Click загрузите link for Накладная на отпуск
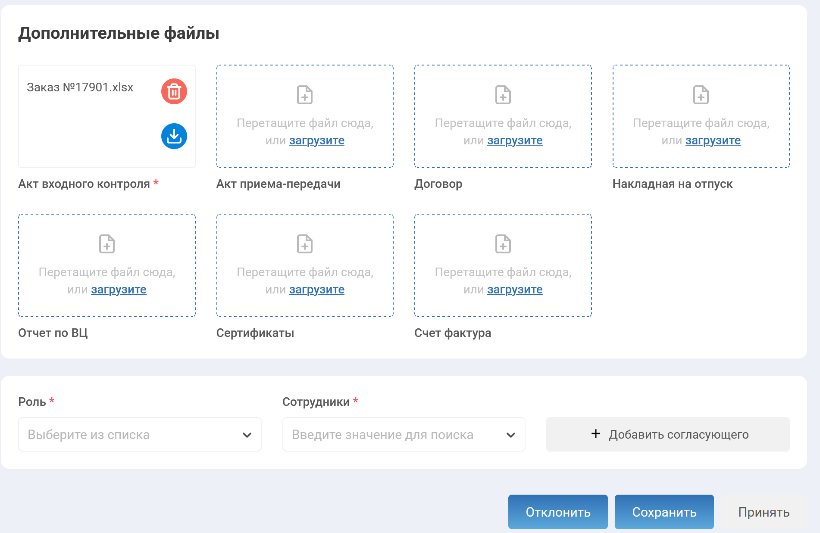Image resolution: width=820 pixels, height=533 pixels. tap(713, 140)
